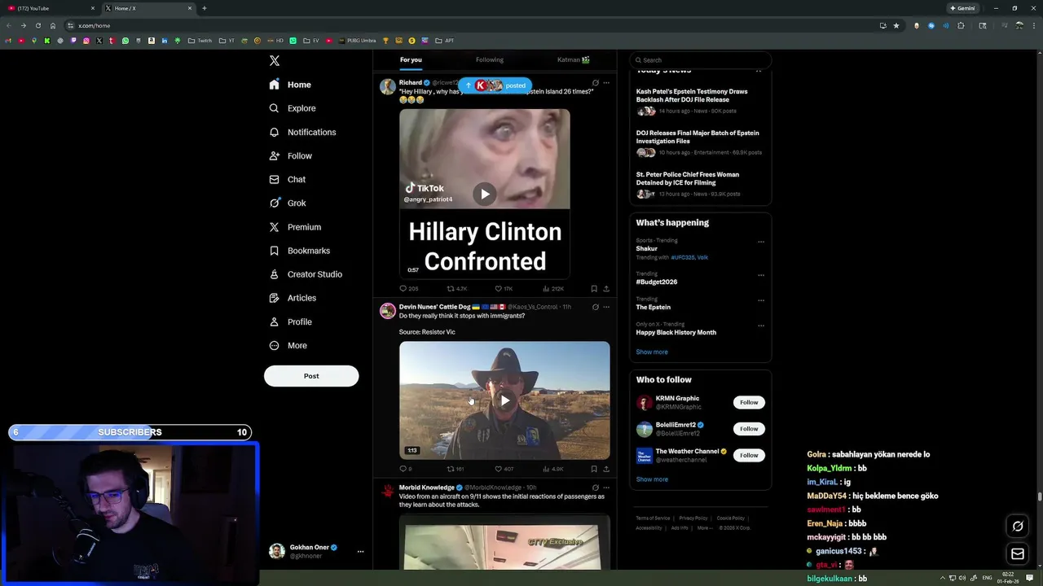Open the #Budget2026 trending topic
Image resolution: width=1043 pixels, height=586 pixels.
pos(657,282)
